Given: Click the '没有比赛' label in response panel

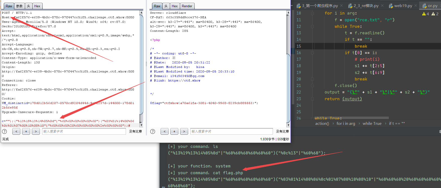Looking at the screenshot, I should click(282, 131).
